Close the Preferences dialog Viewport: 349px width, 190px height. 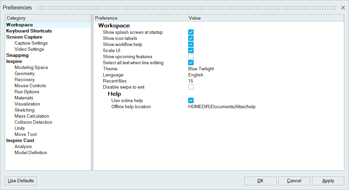point(343,7)
